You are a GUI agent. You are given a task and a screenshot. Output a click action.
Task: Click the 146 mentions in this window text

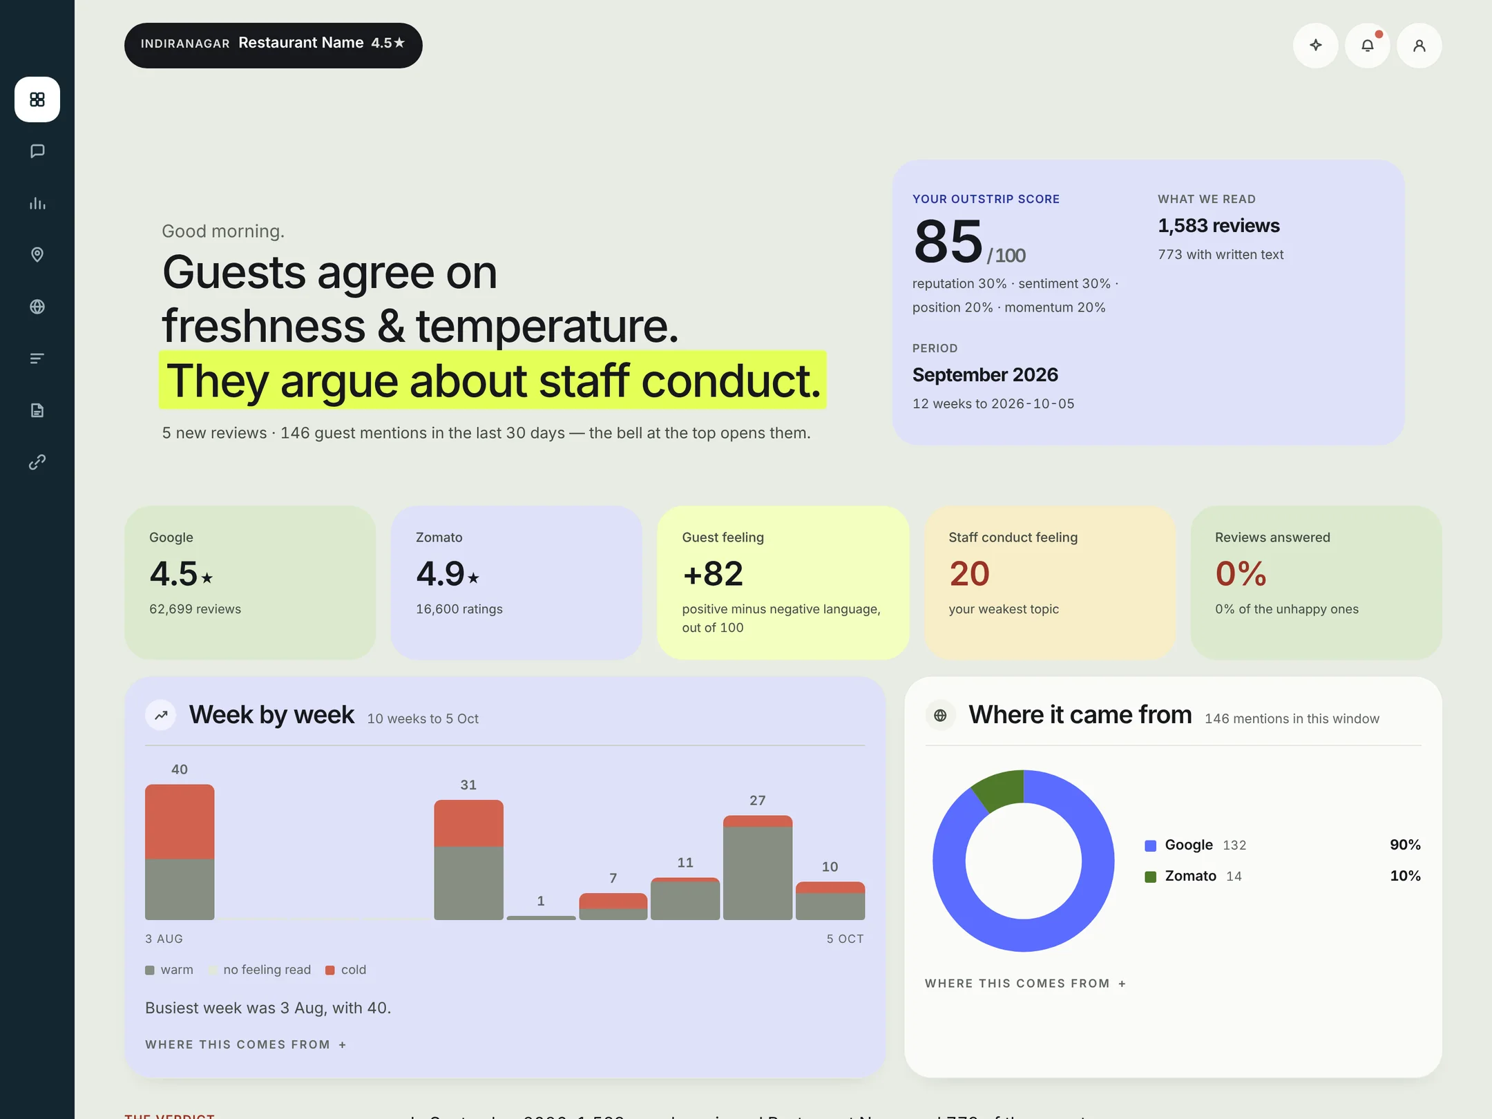(x=1292, y=719)
